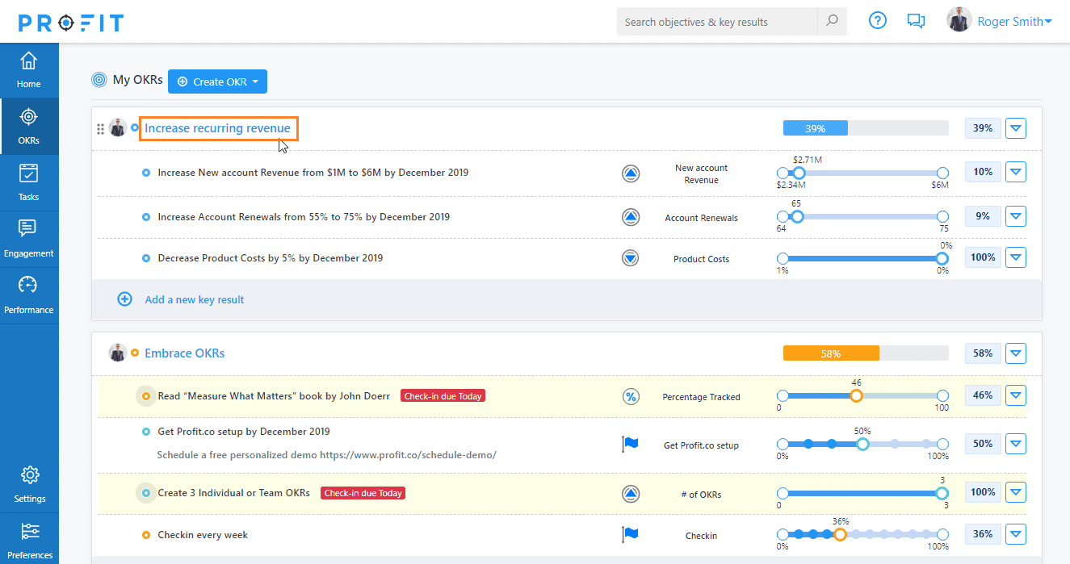Click the status dot beside Read Measure What Matters
Viewport: 1070px width, 564px height.
pos(146,396)
